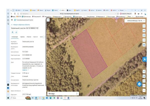This screenshot has height=106, width=150.
Task: Click the side panel vertical scrollbar
Action: click(x=46, y=52)
